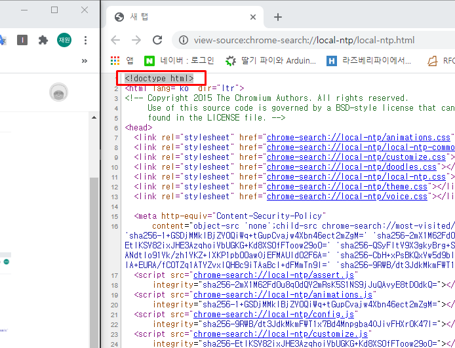The image size is (455, 348).
Task: Click the meta http-equiv Content-Security-Policy line
Action: (x=230, y=216)
